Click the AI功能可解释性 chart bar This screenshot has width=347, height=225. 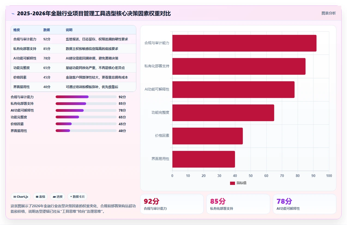[233, 89]
